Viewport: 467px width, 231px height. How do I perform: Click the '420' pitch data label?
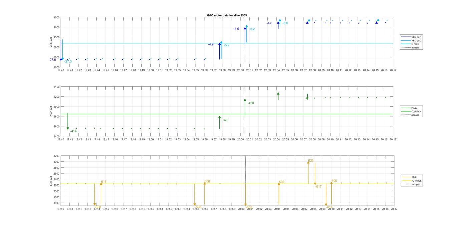coord(251,103)
